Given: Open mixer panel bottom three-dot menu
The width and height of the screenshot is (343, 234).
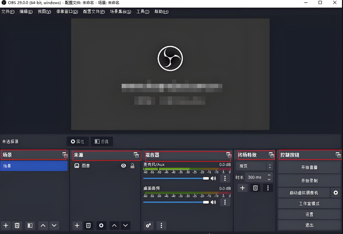Looking at the screenshot, I should 162,226.
